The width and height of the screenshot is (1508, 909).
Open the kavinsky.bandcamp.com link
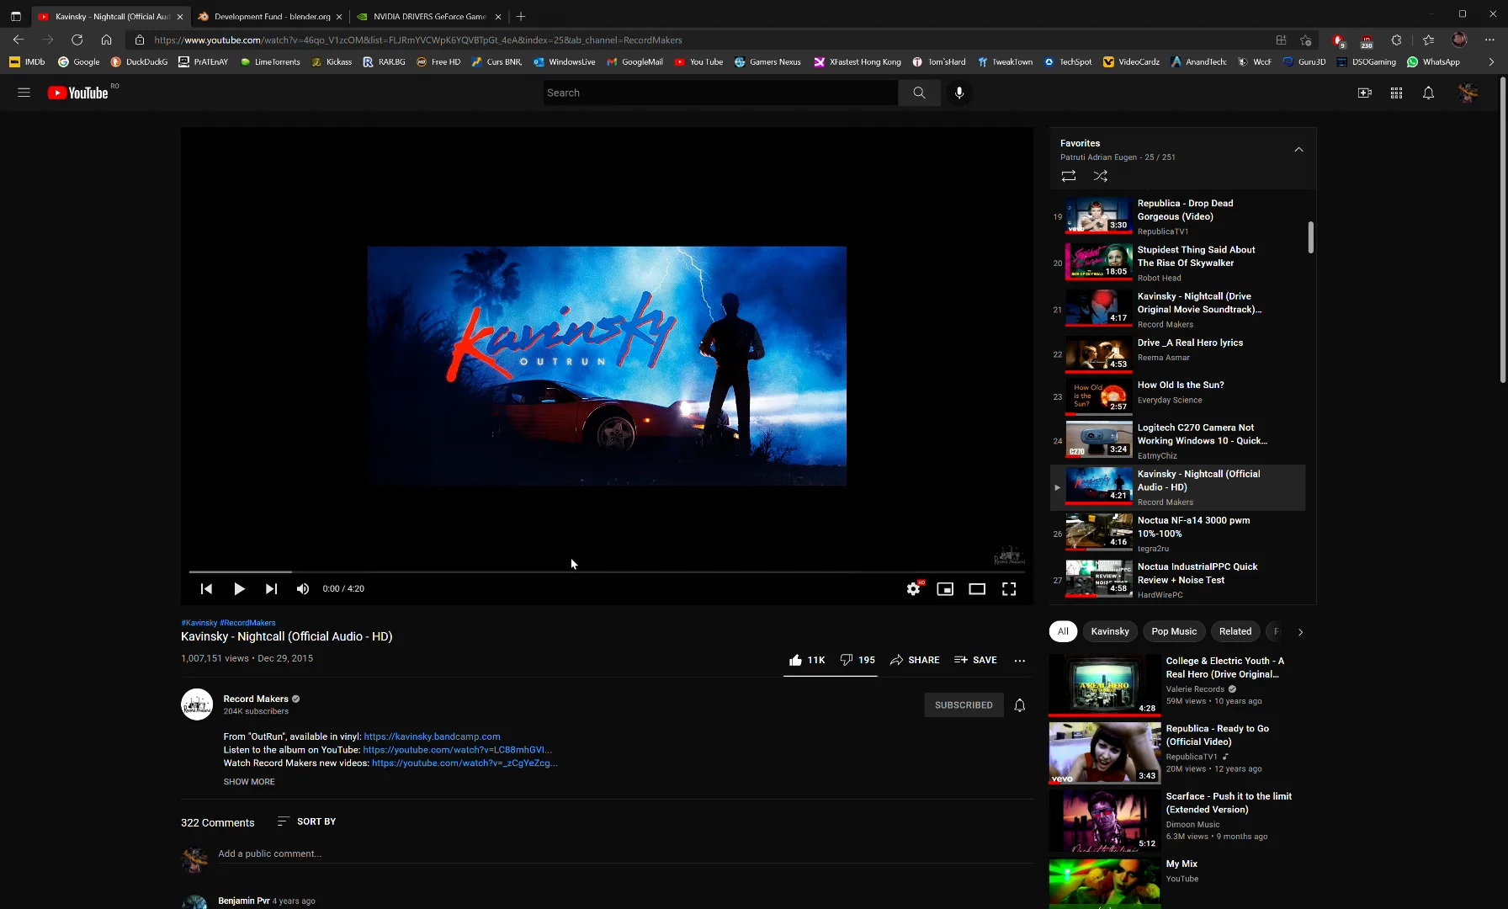point(432,736)
